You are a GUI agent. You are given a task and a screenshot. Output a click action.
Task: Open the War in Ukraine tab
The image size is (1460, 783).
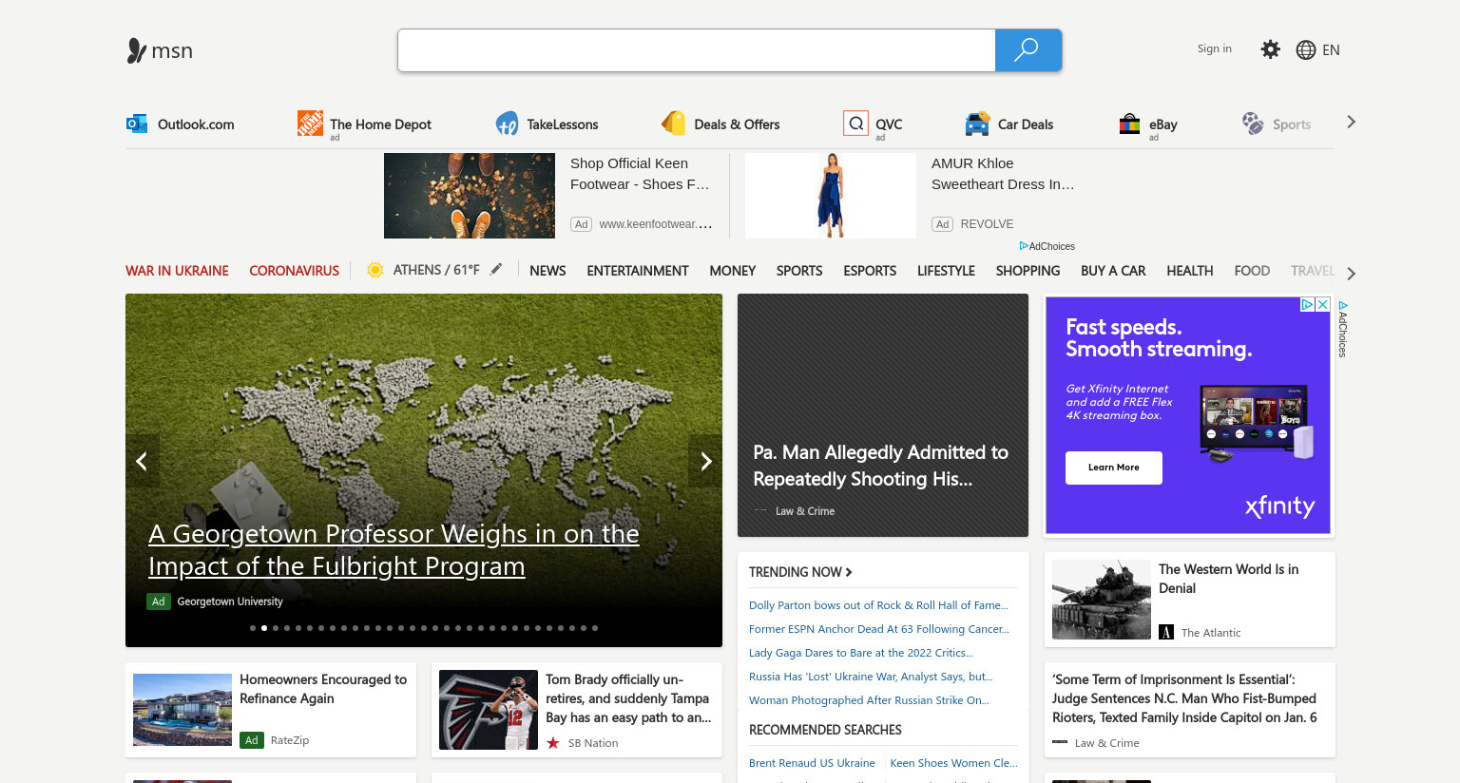pos(177,271)
